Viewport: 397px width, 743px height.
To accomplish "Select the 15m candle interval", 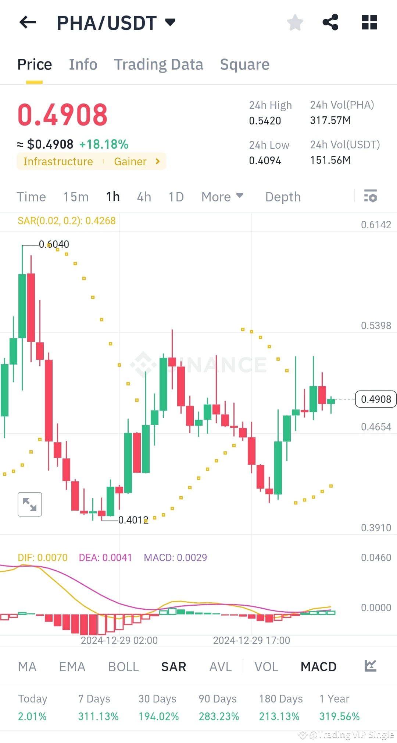I will (76, 197).
